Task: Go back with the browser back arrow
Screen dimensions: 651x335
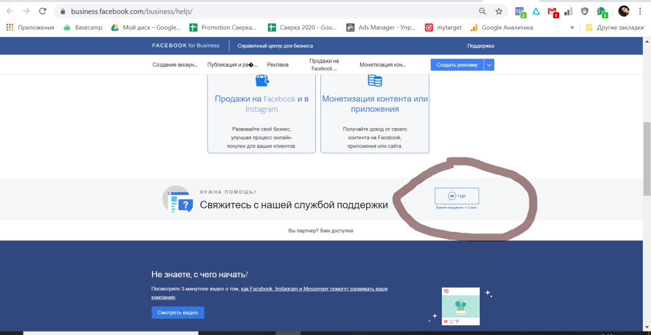Action: (10, 11)
